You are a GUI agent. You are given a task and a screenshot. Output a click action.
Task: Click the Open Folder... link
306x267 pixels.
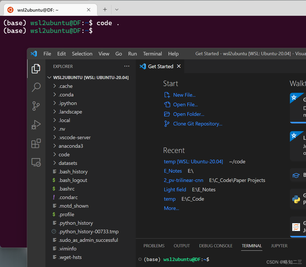[x=189, y=114]
